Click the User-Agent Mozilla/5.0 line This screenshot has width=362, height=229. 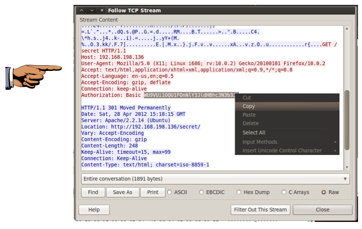pyautogui.click(x=203, y=63)
